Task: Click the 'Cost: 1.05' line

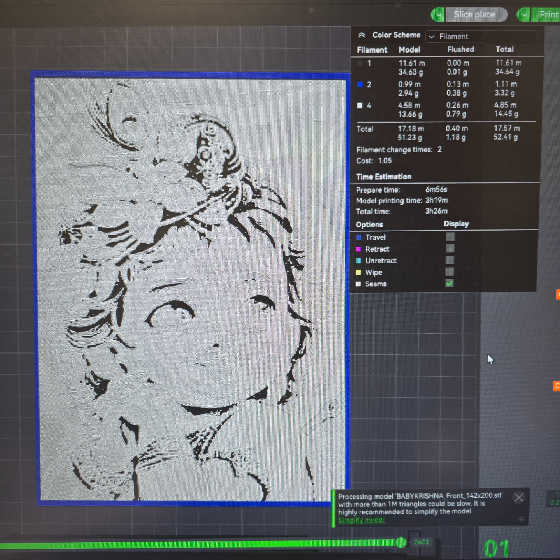Action: 374,161
